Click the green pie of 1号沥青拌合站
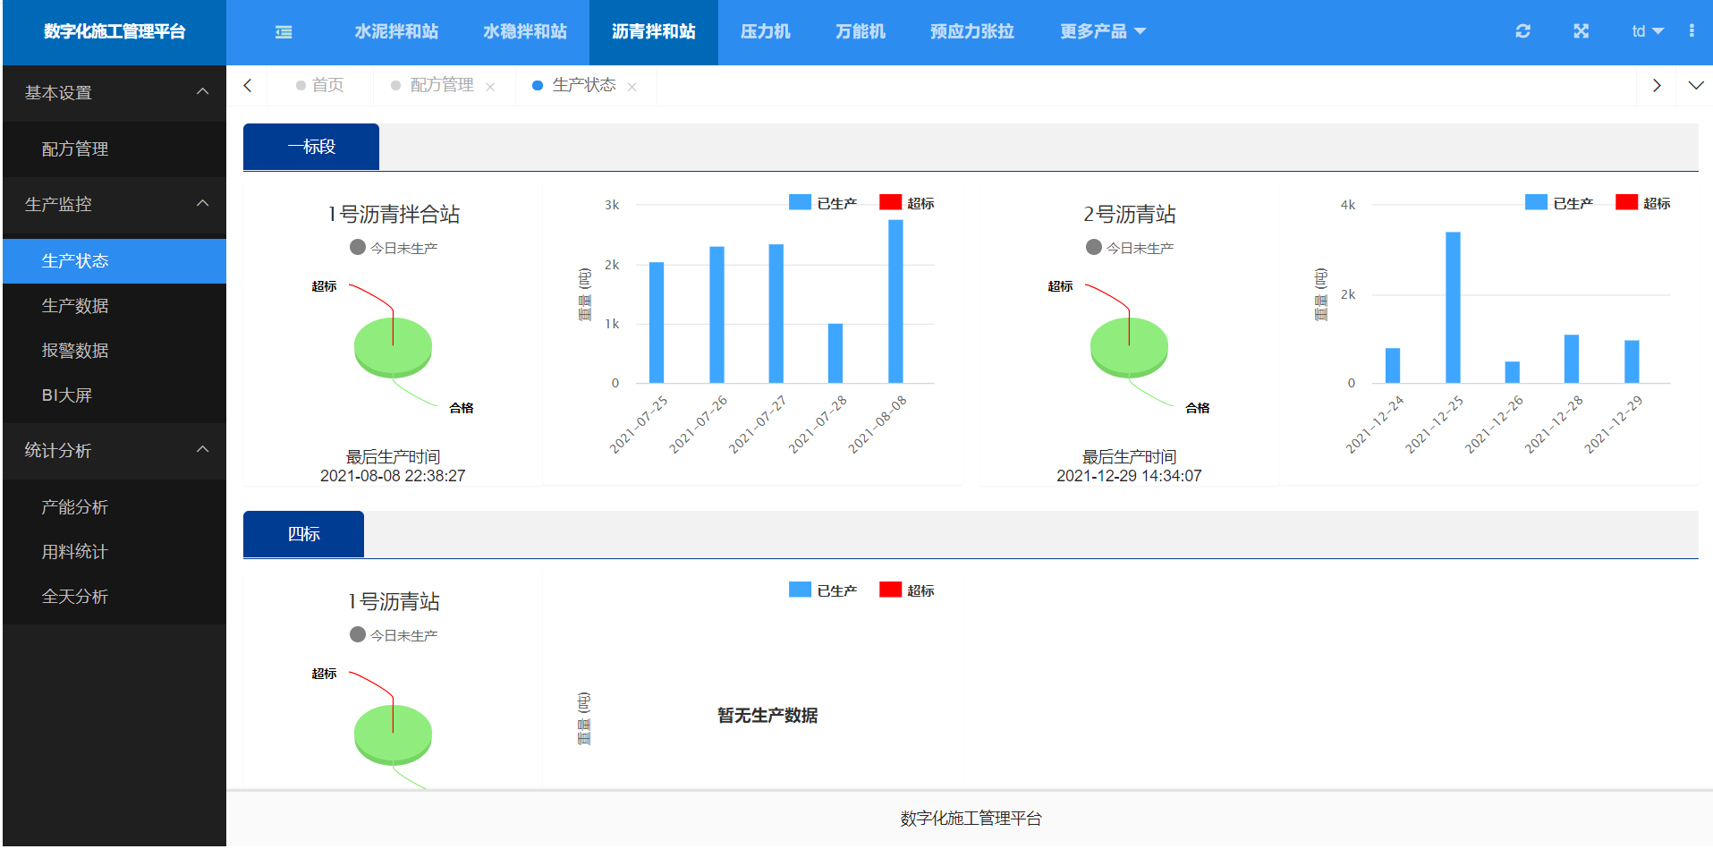The width and height of the screenshot is (1713, 849). [x=393, y=348]
